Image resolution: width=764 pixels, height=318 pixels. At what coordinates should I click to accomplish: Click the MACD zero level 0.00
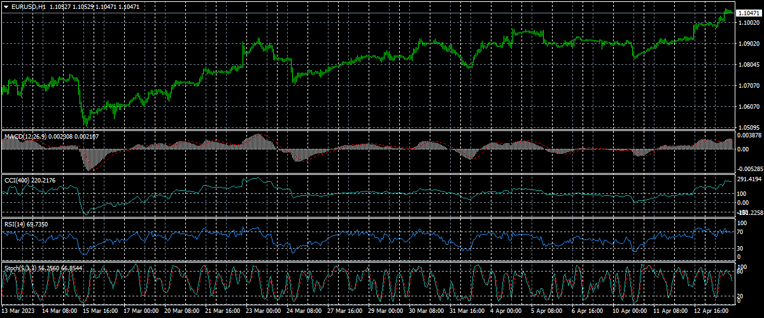point(742,149)
